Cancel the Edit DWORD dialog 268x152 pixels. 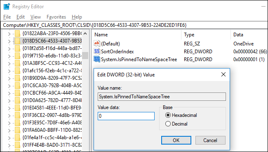pyautogui.click(x=210, y=140)
